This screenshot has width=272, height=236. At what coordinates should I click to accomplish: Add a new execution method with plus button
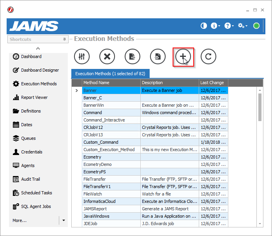(183, 56)
